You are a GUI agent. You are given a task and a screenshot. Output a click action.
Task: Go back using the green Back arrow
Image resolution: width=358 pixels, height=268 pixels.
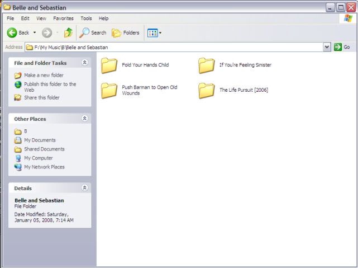[18, 33]
